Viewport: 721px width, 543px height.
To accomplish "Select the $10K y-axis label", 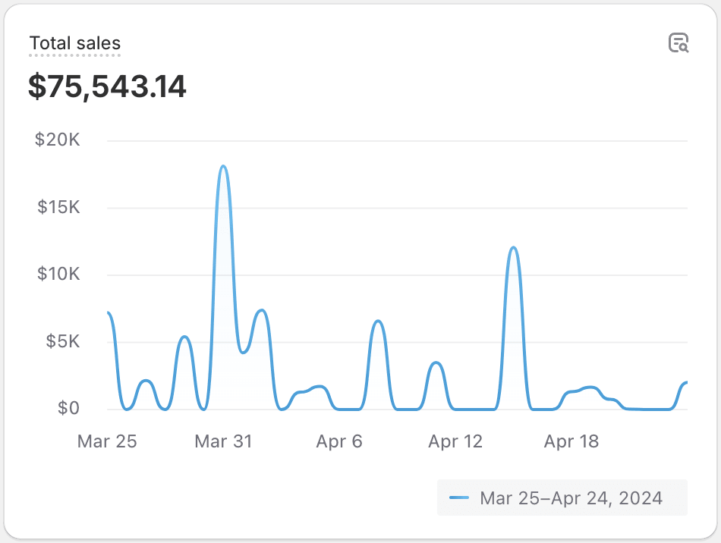I will [58, 275].
